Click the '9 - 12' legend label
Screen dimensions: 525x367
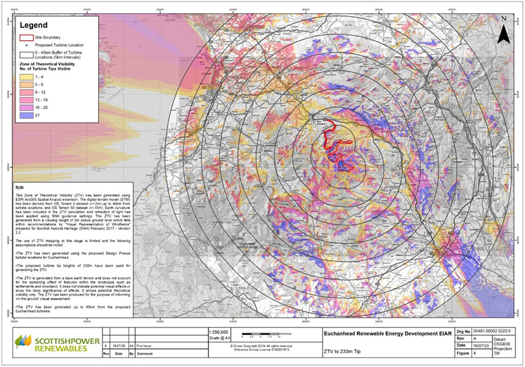pos(40,92)
